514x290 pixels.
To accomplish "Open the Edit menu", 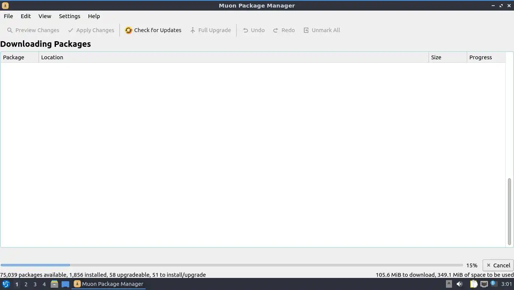I will pyautogui.click(x=26, y=16).
